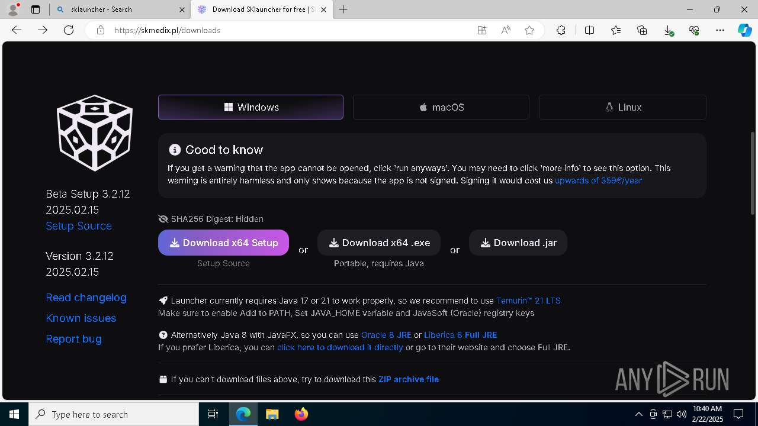Open the Tab actions menu icon
The image size is (758, 426).
[x=36, y=9]
